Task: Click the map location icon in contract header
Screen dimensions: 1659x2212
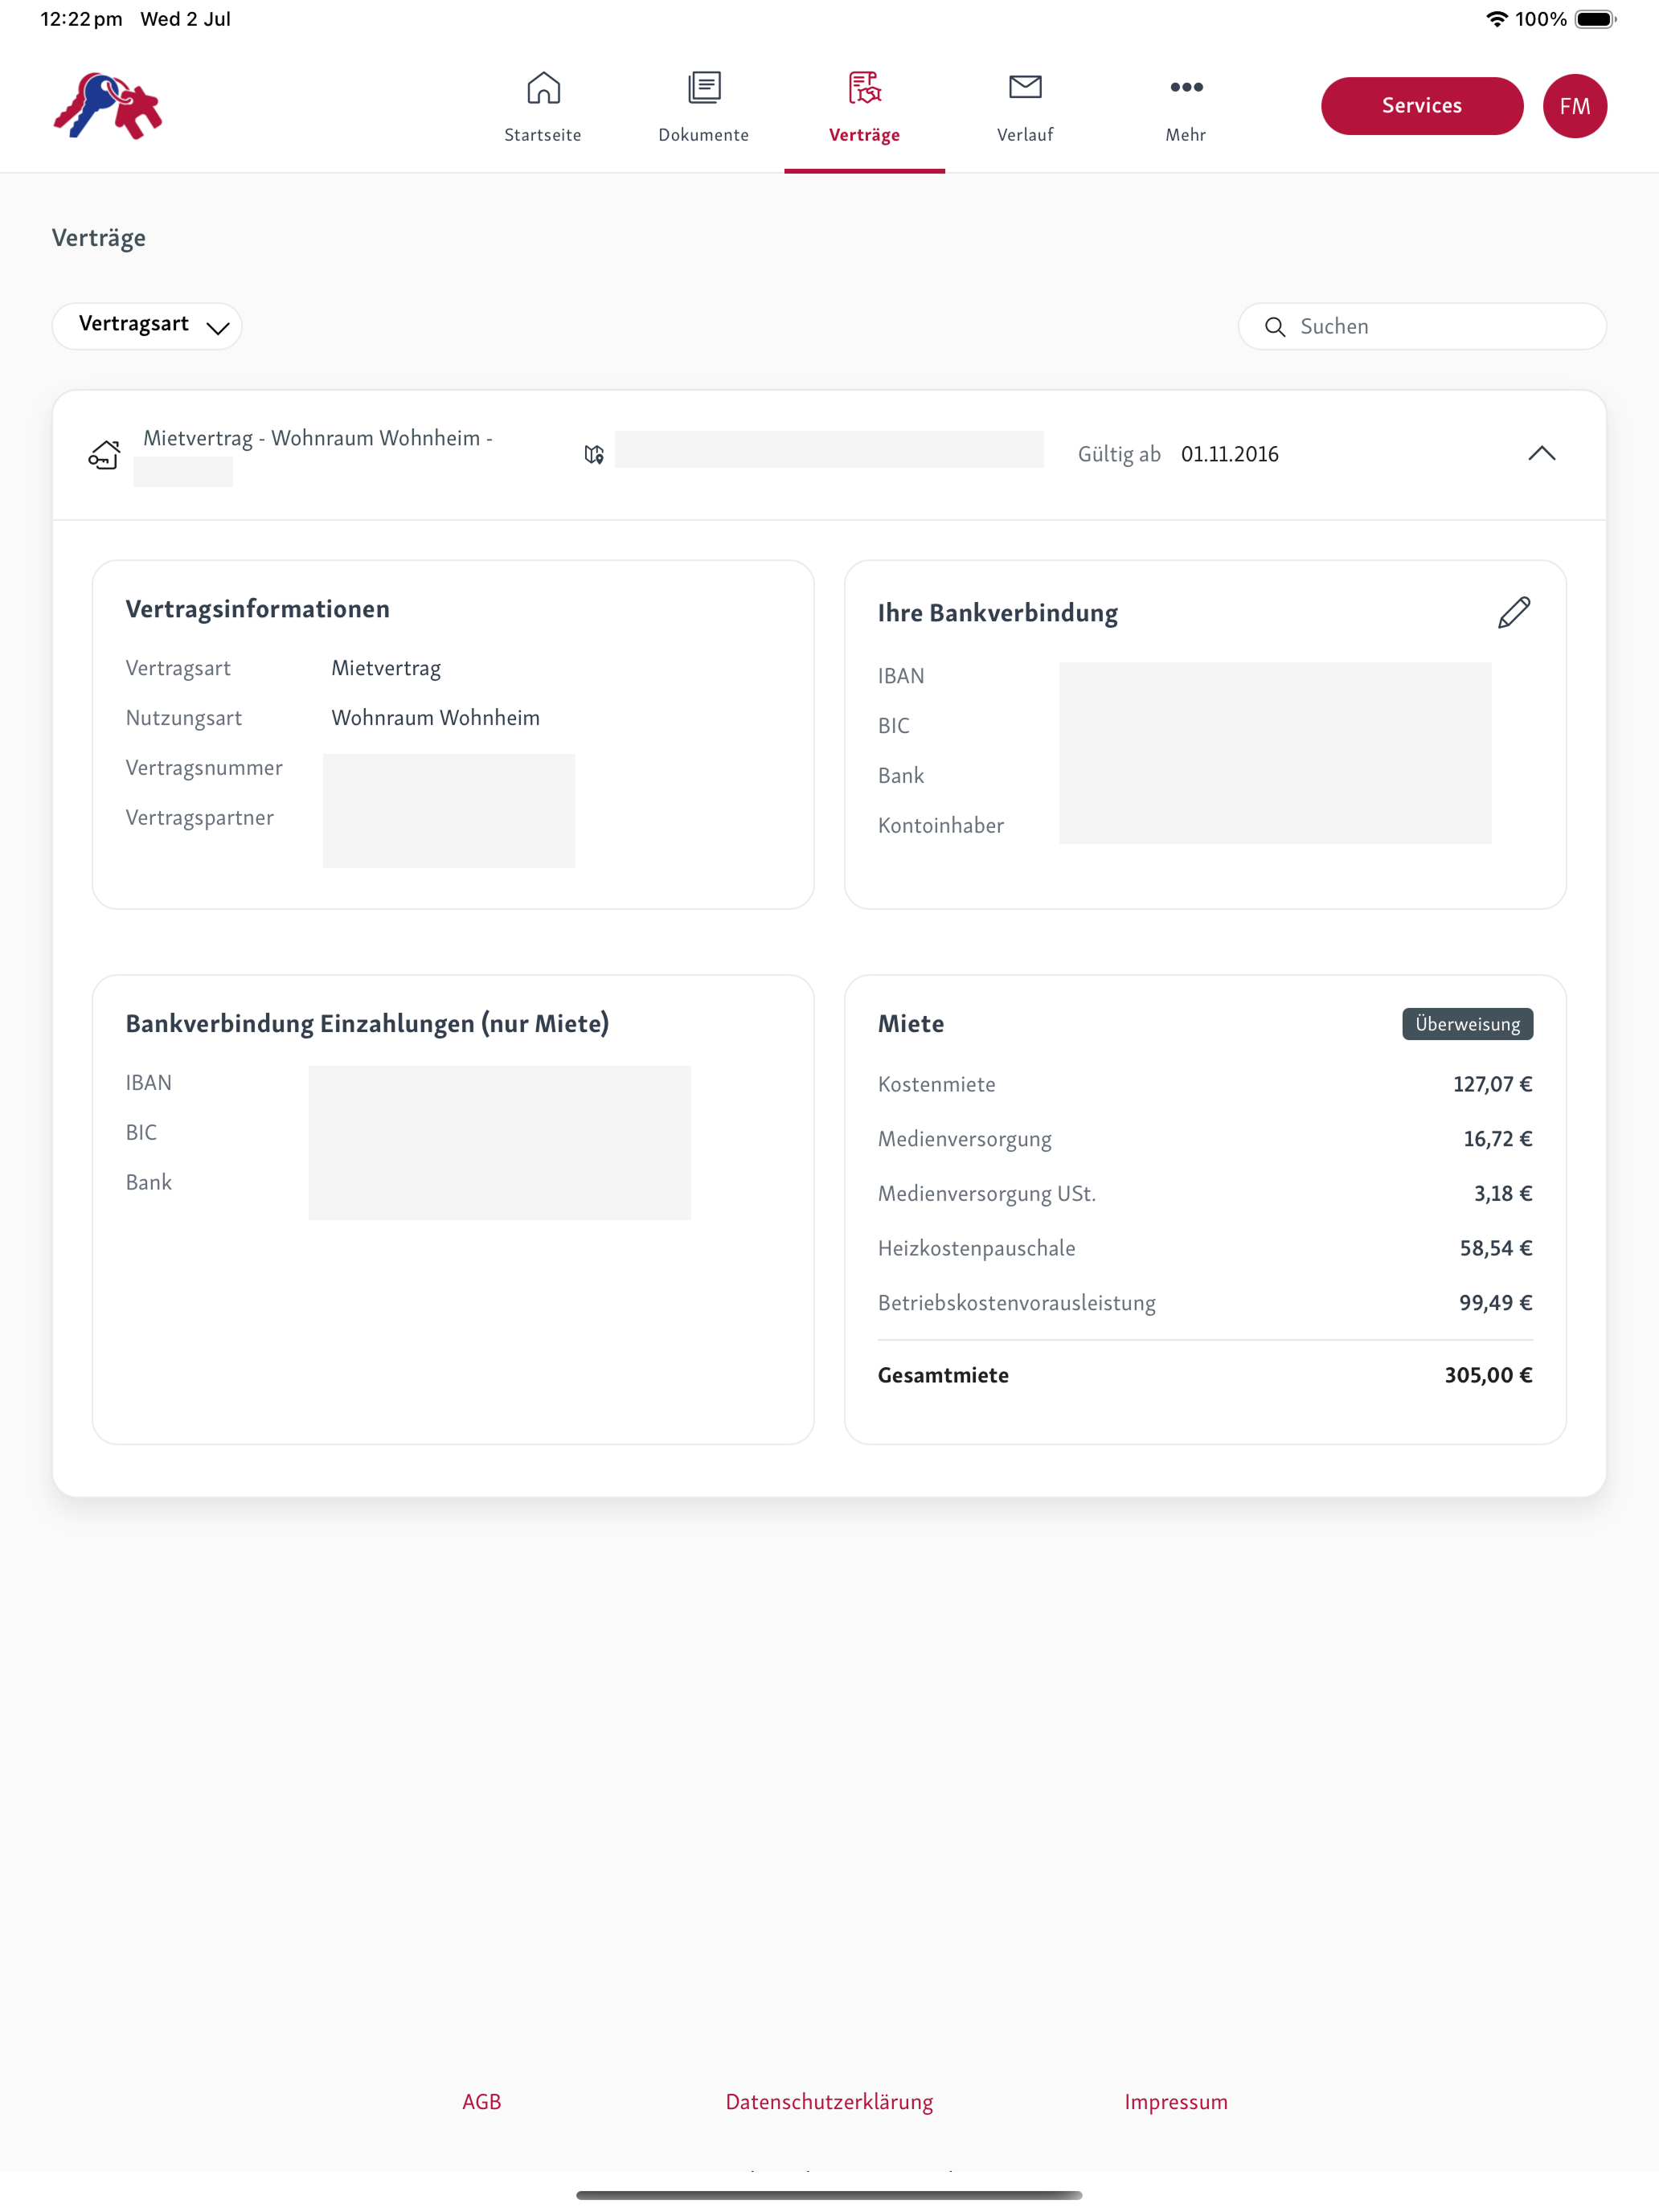Action: pyautogui.click(x=594, y=455)
